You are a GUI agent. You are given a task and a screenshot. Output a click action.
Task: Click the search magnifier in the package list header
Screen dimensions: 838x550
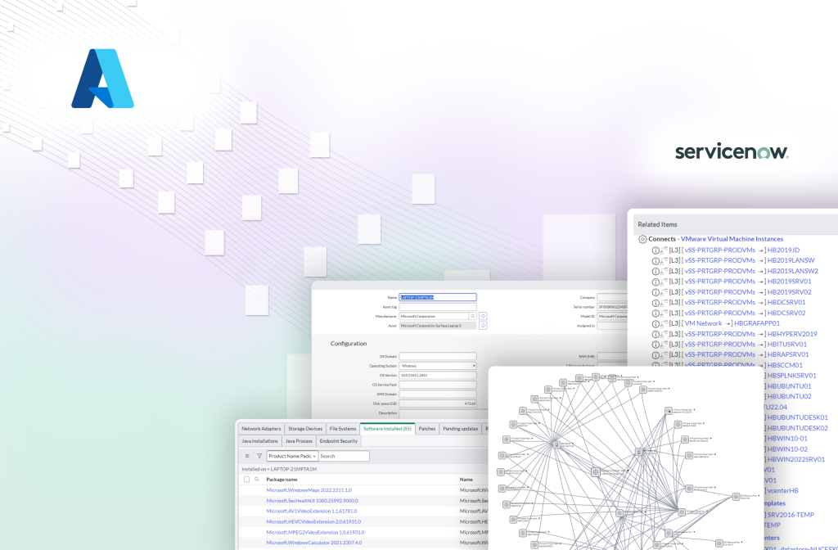point(257,480)
